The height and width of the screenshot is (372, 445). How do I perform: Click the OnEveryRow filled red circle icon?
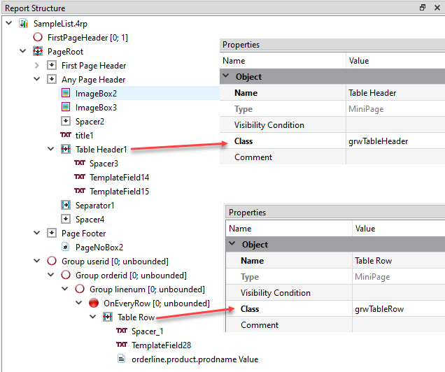click(94, 303)
